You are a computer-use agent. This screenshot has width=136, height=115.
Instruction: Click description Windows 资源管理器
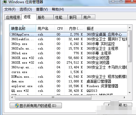tap(102, 86)
